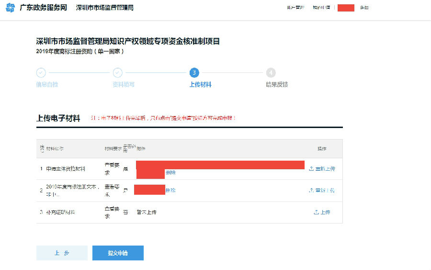
Task: Open the 账户管理 header menu item
Action: 295,8
